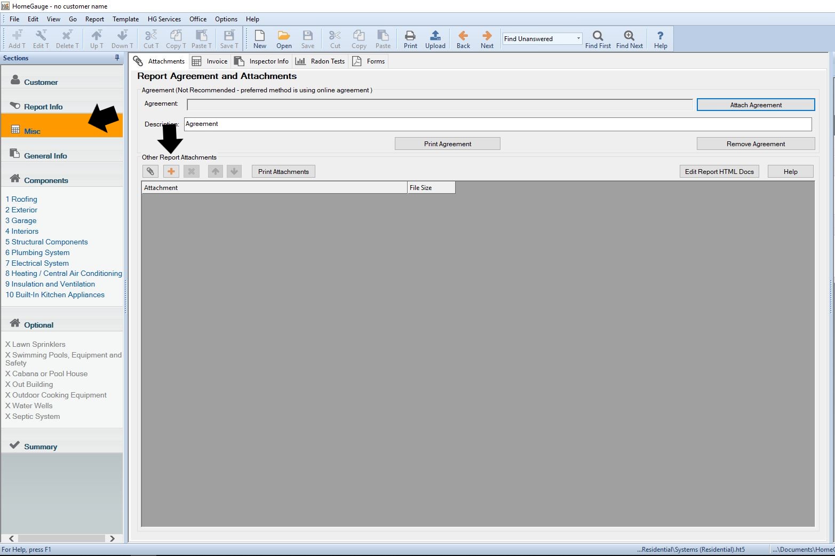Open the Find Unanswered dropdown

pyautogui.click(x=578, y=38)
